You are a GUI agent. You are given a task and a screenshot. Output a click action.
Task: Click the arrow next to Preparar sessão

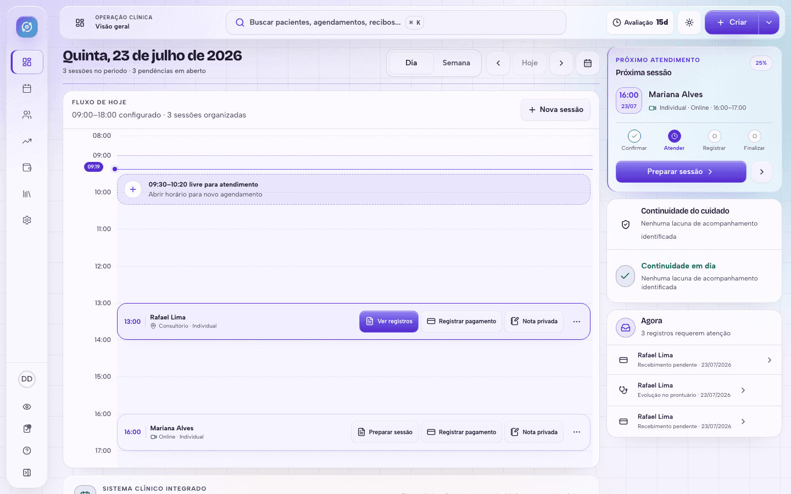tap(762, 172)
